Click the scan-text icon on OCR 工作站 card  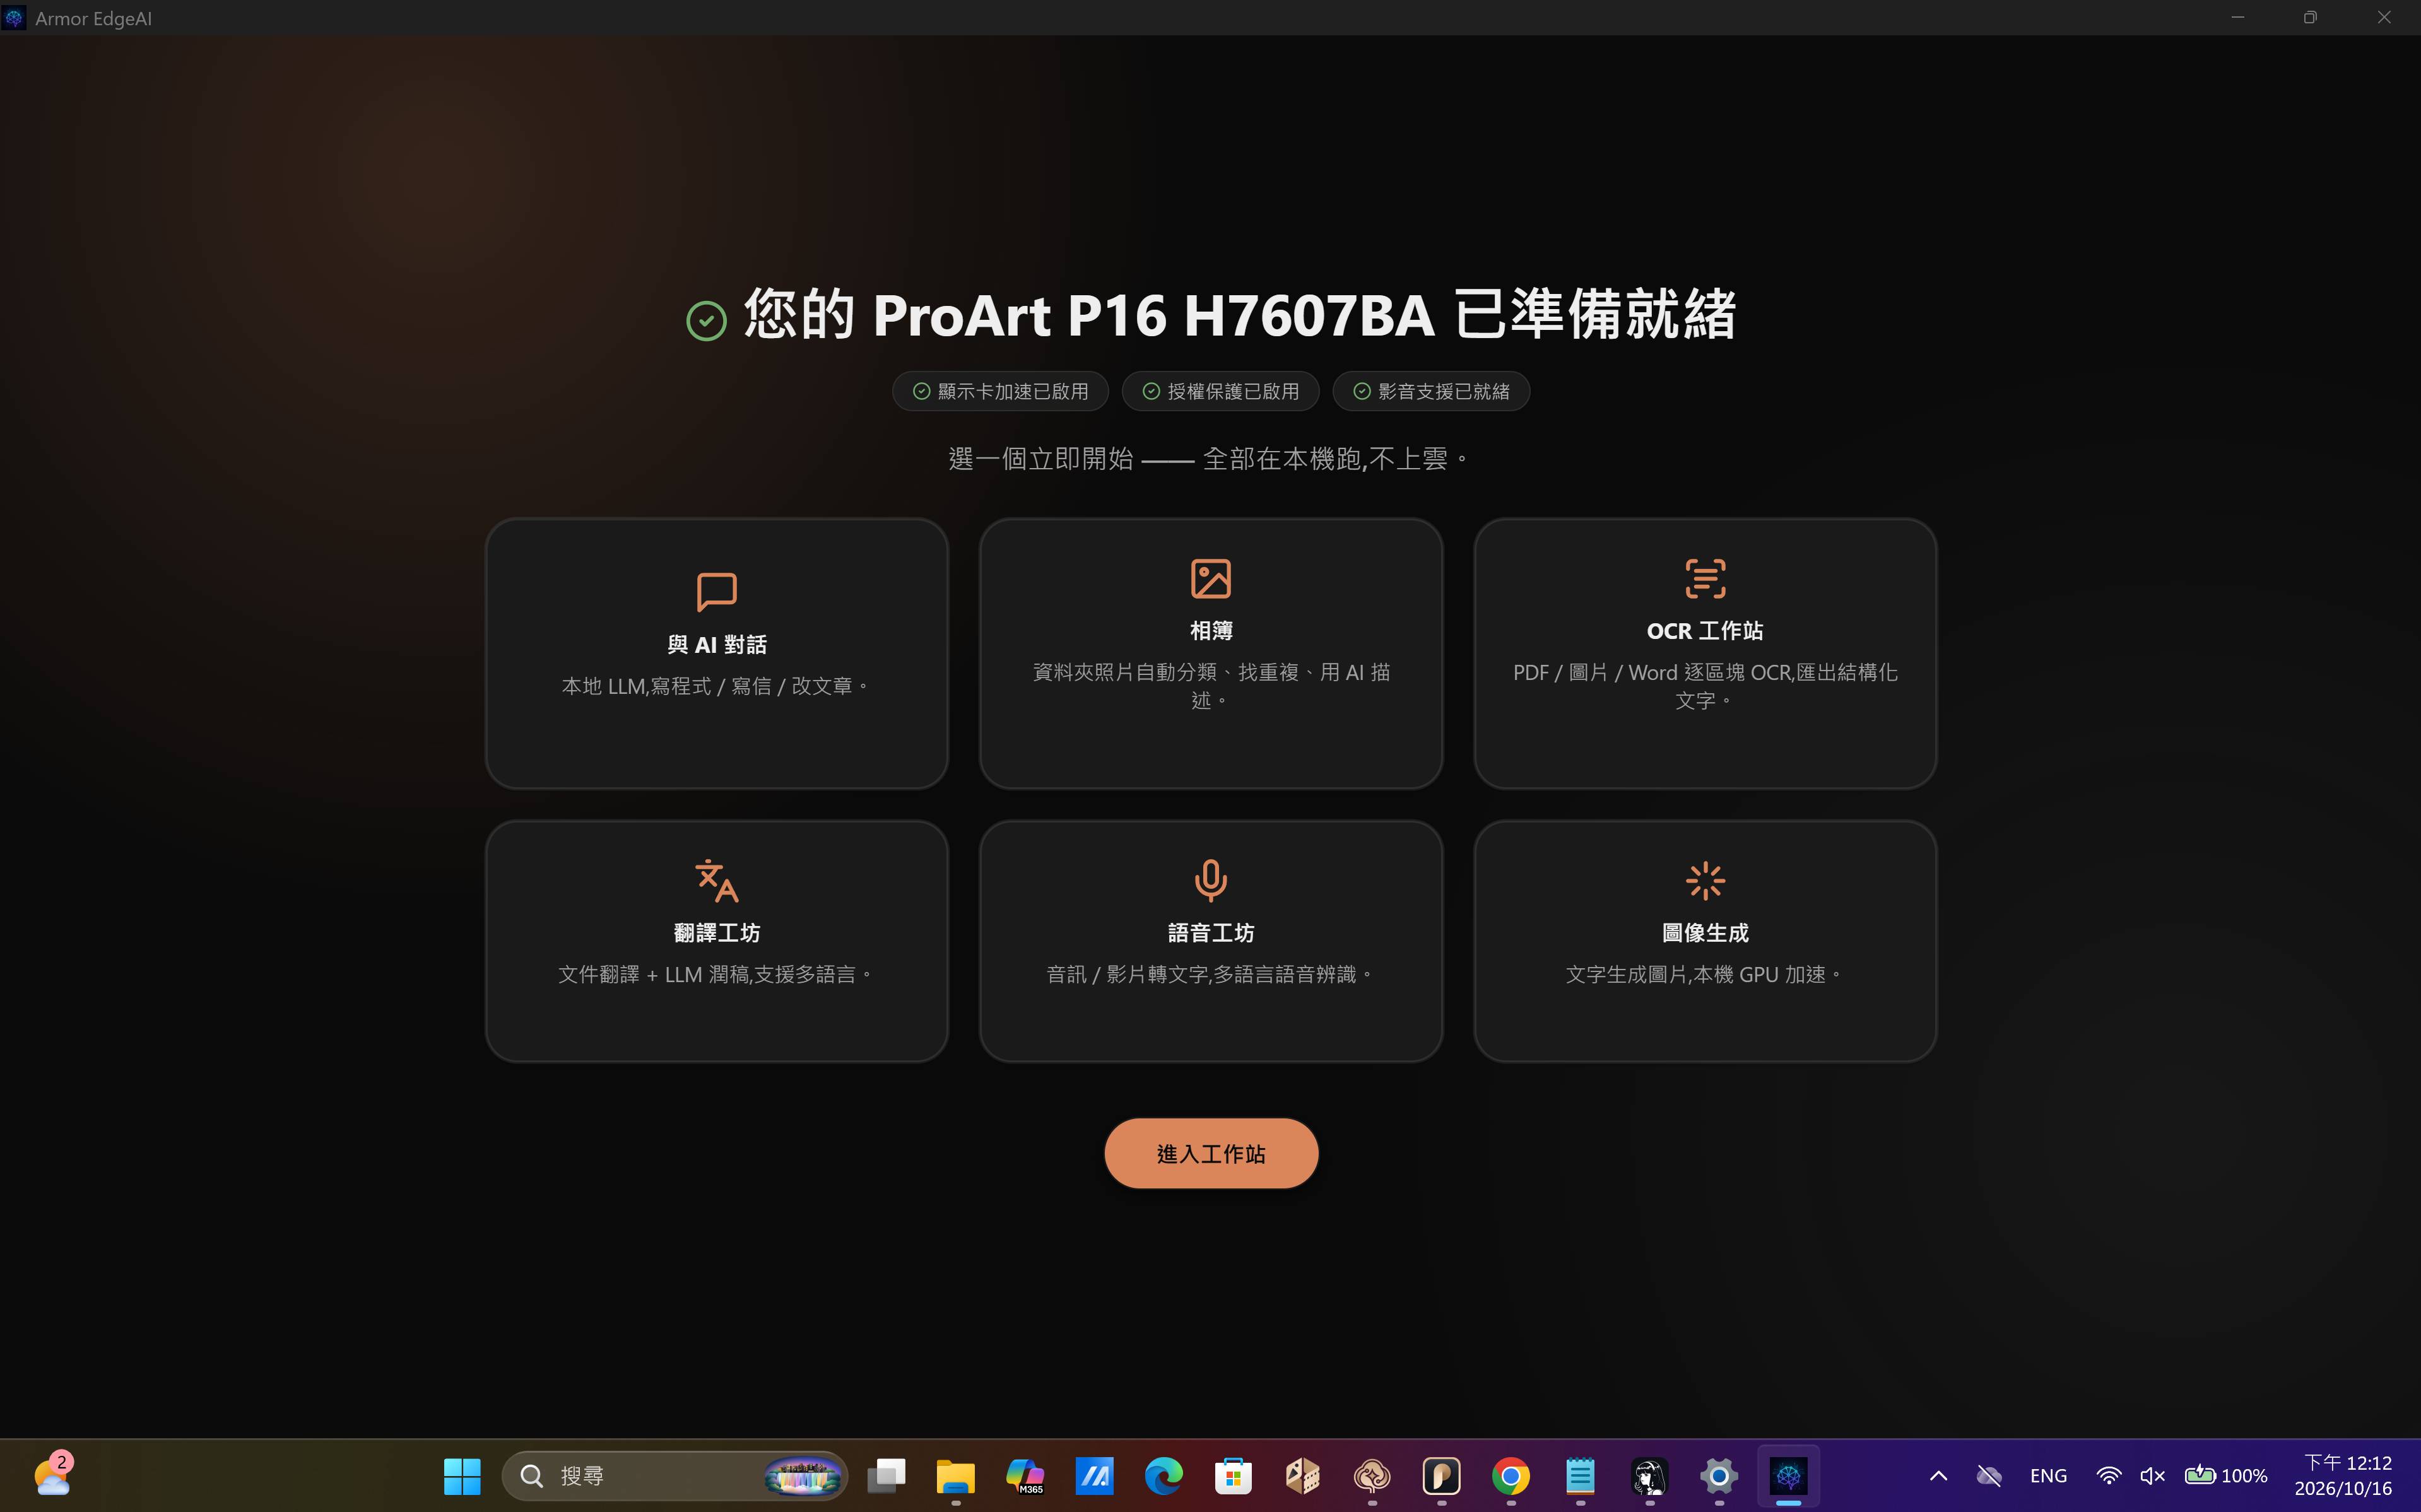[1705, 578]
